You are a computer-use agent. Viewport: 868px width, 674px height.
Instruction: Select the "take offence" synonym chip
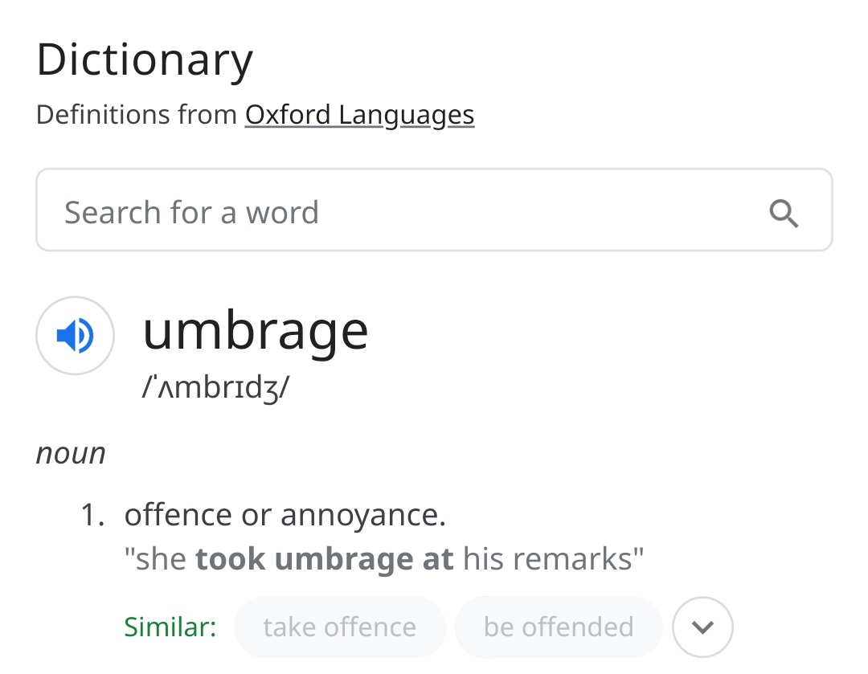pos(339,627)
